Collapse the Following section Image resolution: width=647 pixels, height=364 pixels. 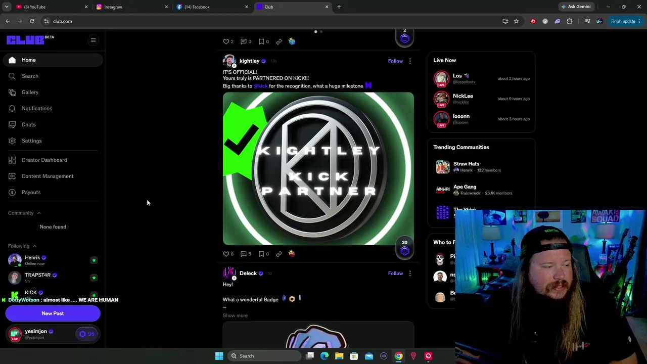click(x=22, y=246)
